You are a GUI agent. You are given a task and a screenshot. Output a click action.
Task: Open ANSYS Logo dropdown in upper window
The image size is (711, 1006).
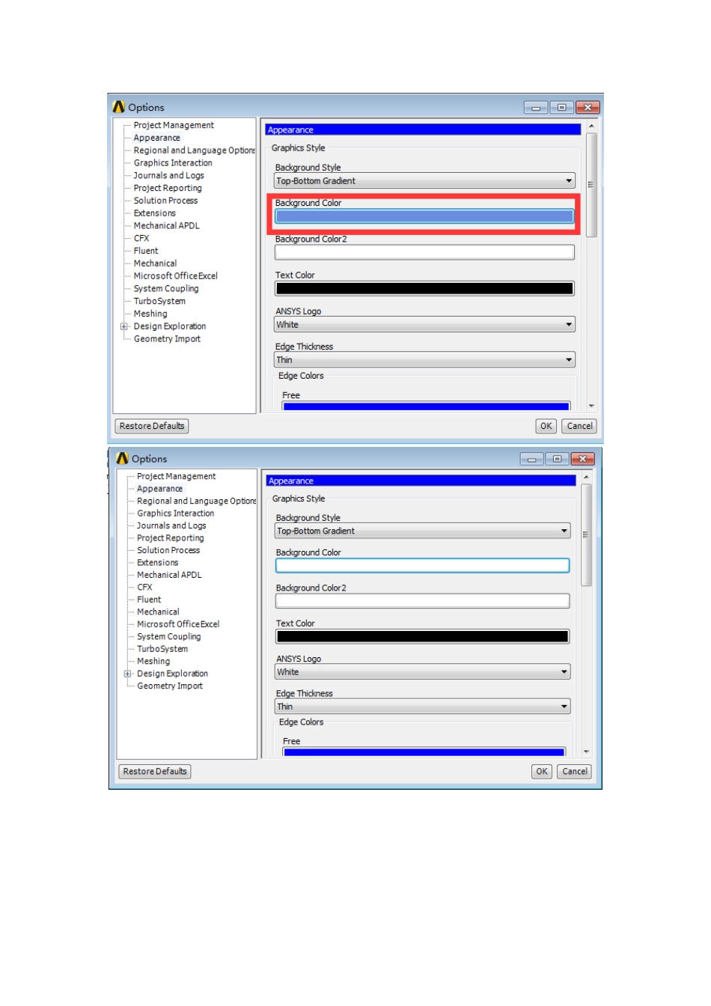pos(424,325)
